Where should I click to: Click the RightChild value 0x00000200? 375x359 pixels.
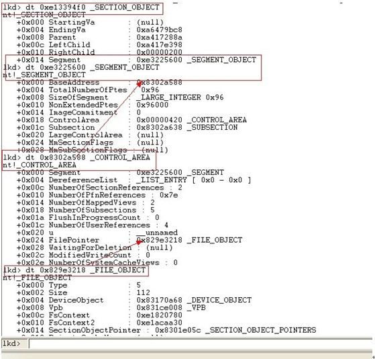(x=159, y=52)
